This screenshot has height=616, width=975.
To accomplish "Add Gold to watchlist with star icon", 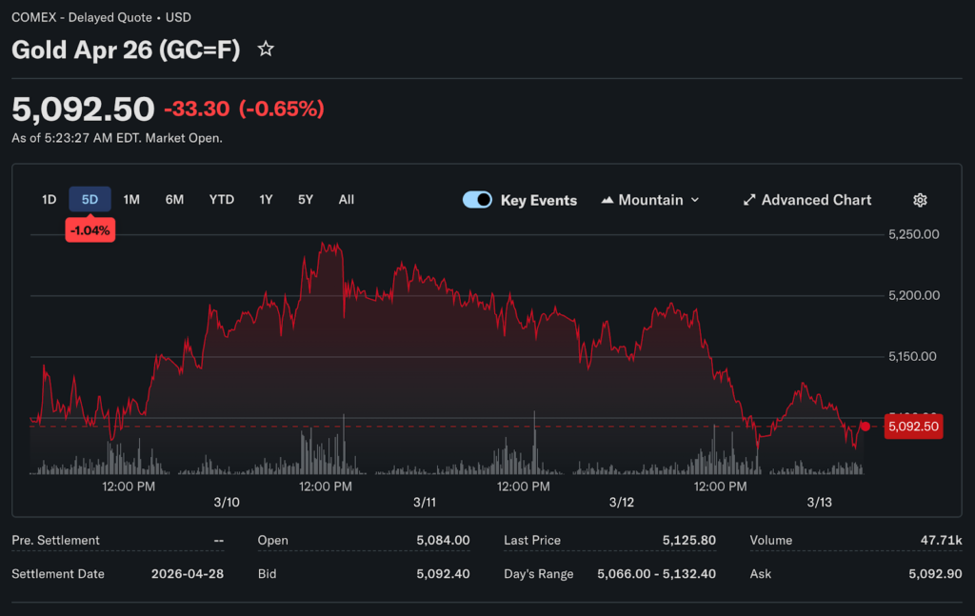I will [x=266, y=50].
